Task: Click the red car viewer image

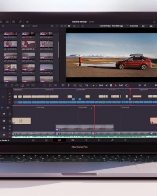Action: [111, 55]
